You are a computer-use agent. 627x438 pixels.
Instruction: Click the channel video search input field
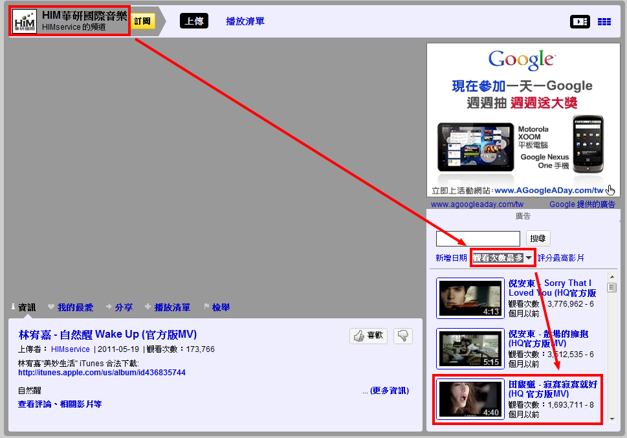478,239
